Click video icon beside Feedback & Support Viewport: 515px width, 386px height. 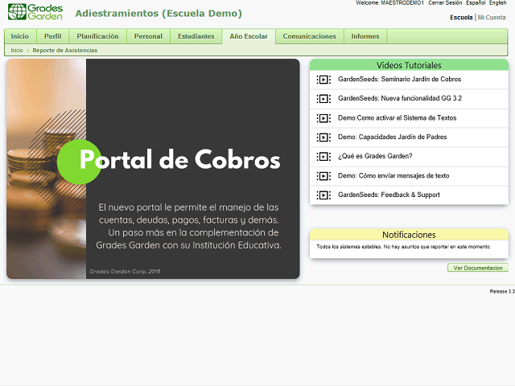323,195
